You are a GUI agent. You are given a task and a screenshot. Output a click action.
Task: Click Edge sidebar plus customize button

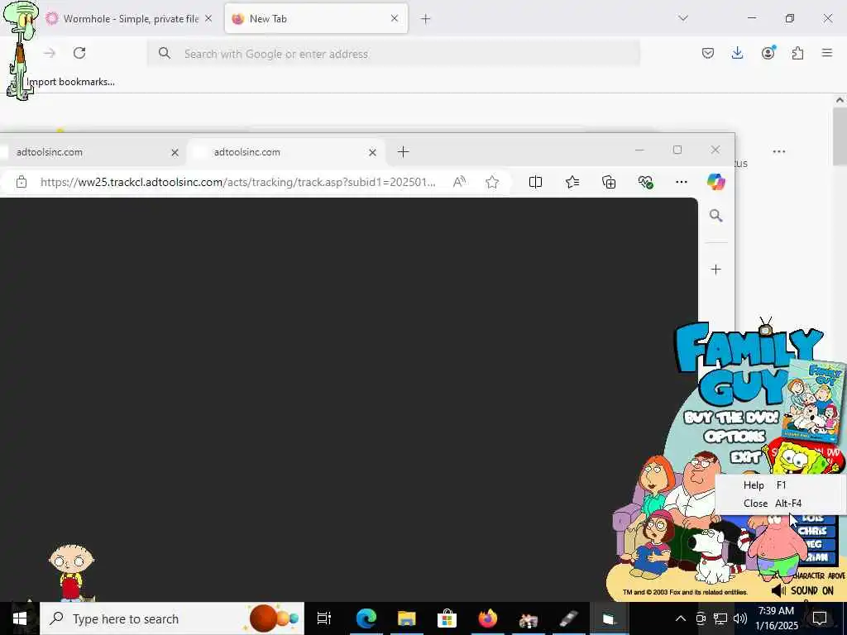(x=715, y=270)
